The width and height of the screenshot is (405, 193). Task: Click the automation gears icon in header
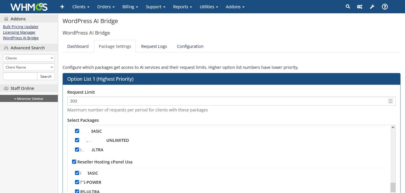coord(360,7)
